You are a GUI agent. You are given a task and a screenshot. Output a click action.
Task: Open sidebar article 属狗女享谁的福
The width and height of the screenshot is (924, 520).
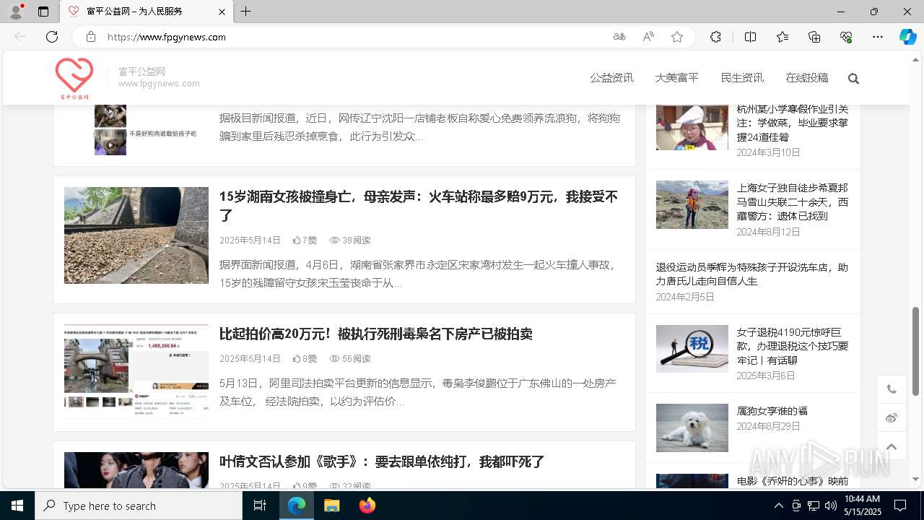click(772, 411)
